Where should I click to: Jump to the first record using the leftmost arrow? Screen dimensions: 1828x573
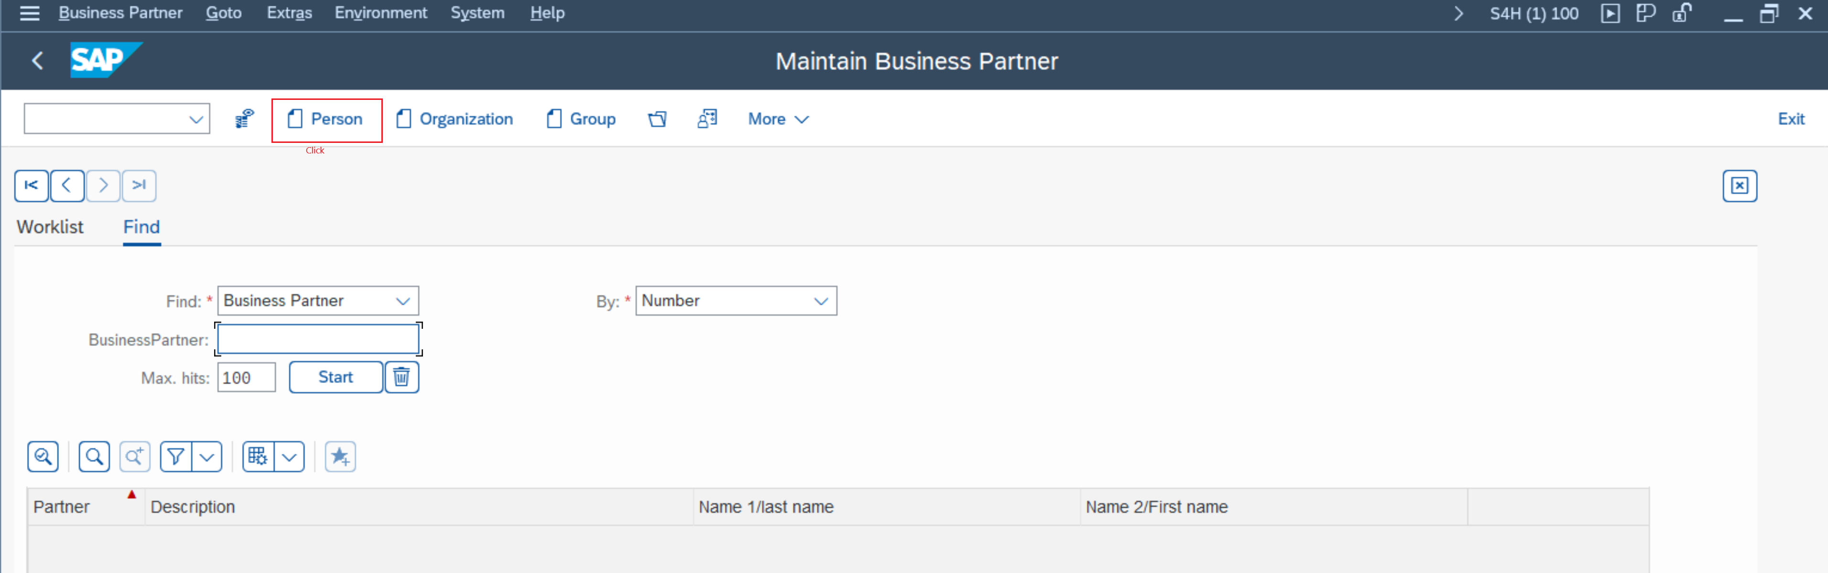tap(31, 185)
